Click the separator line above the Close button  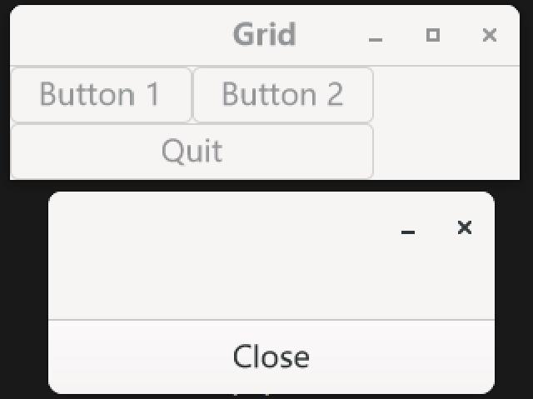tap(271, 320)
